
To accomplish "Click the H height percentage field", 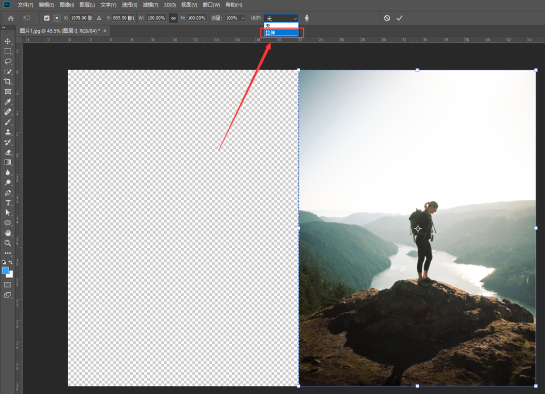I will click(x=197, y=18).
